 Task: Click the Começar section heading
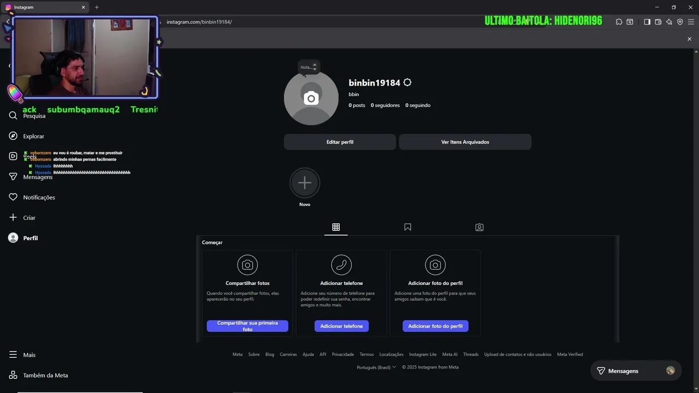coord(212,242)
